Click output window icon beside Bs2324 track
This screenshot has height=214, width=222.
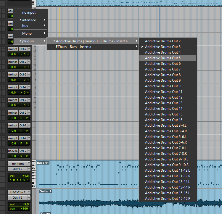coord(29,151)
